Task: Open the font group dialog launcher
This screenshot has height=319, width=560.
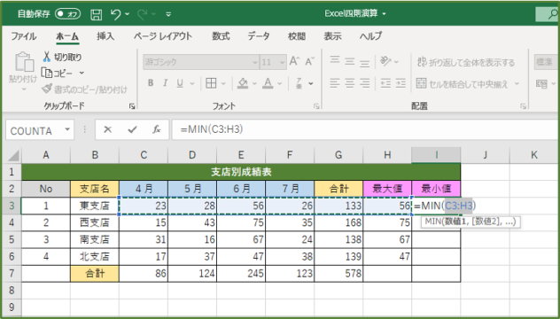Action: pos(316,106)
